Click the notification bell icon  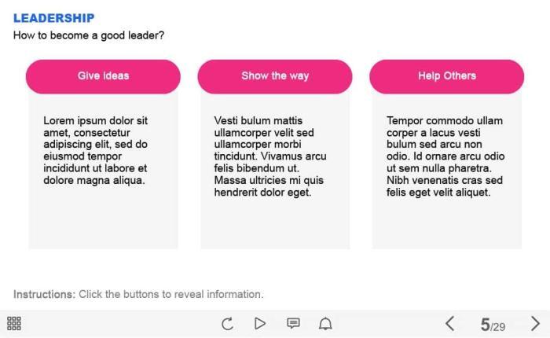[x=325, y=323]
